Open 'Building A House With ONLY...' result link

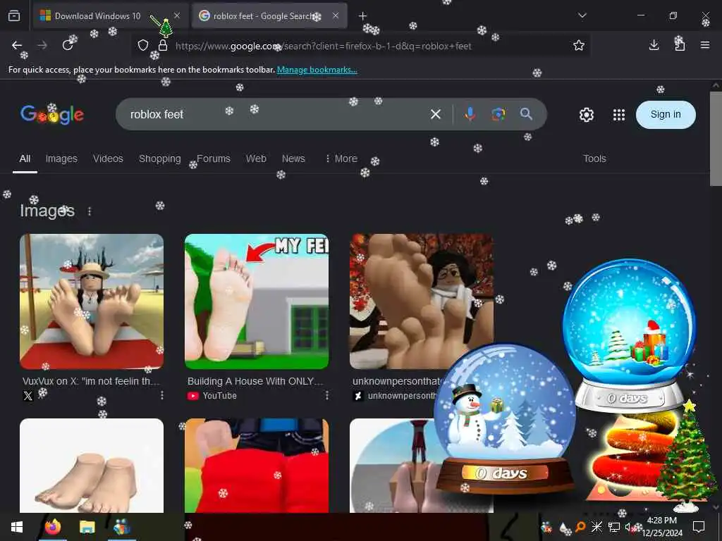point(255,381)
